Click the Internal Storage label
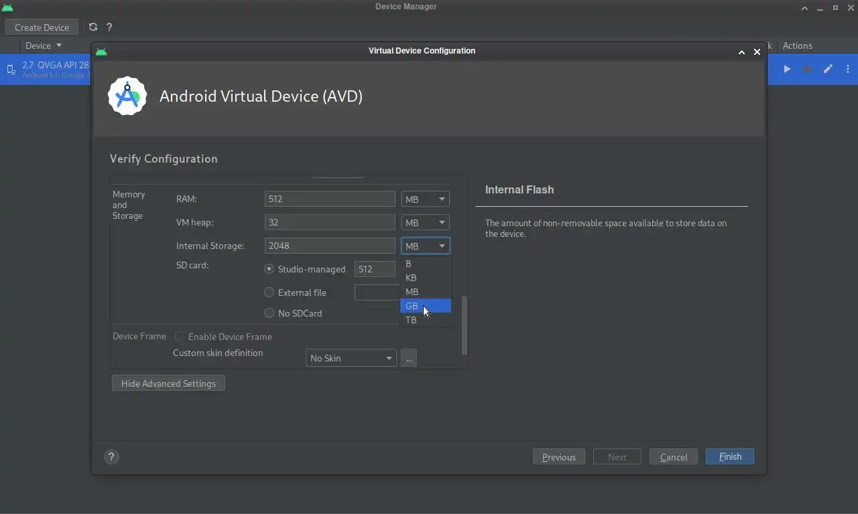This screenshot has width=858, height=514. pos(210,246)
